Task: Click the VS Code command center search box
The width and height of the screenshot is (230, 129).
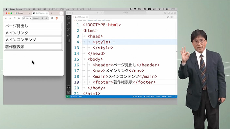Action: [125, 13]
